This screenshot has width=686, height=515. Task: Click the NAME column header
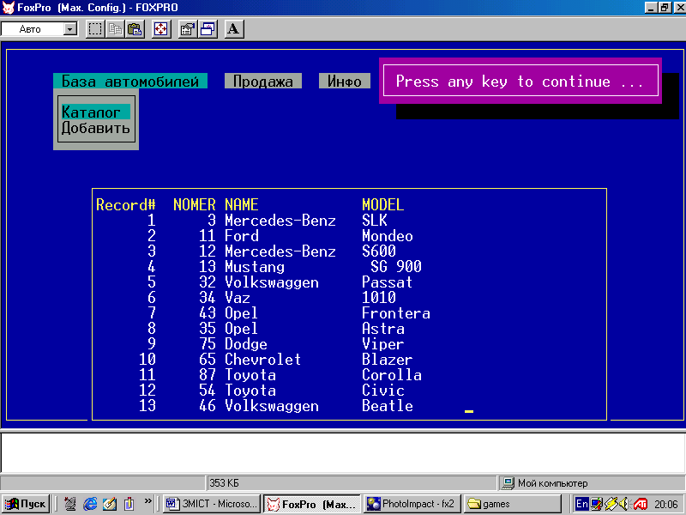(242, 205)
